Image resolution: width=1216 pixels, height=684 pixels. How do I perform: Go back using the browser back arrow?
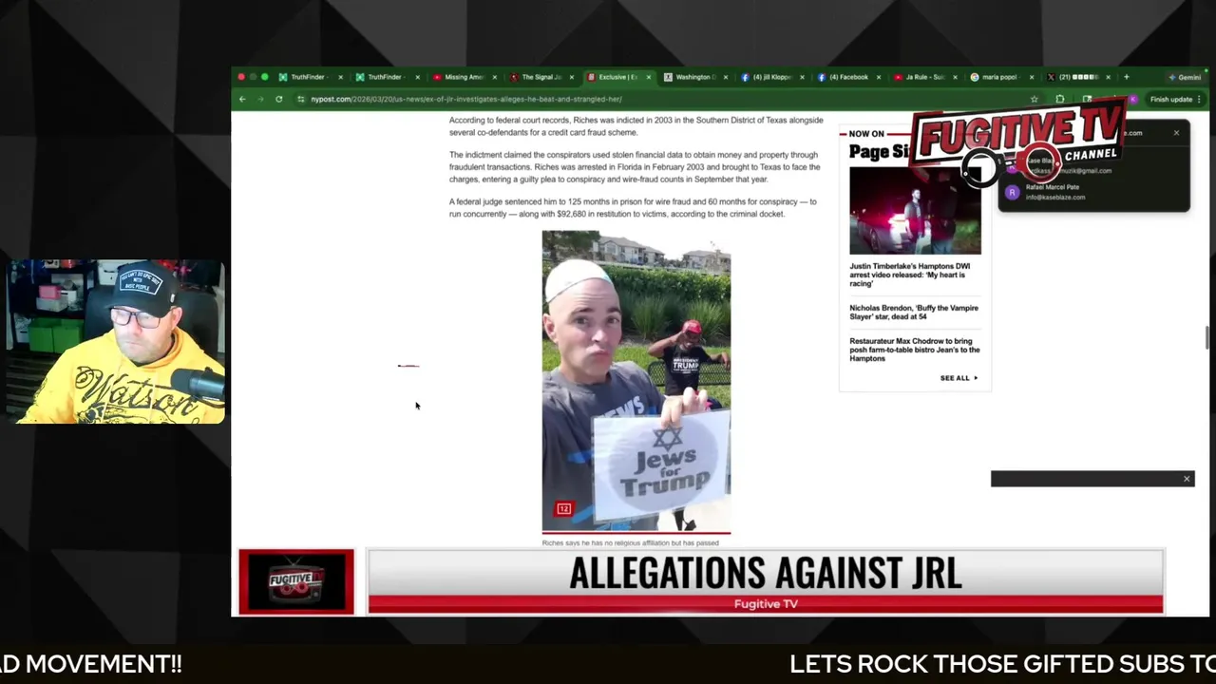tap(242, 99)
